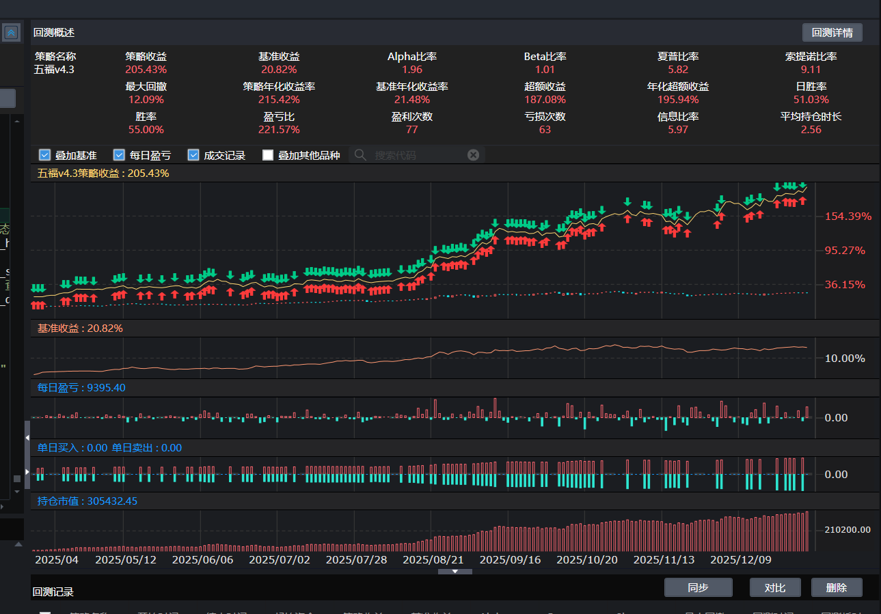
Task: Click the 单日卖出 : 0.00 label
Action: coord(147,447)
